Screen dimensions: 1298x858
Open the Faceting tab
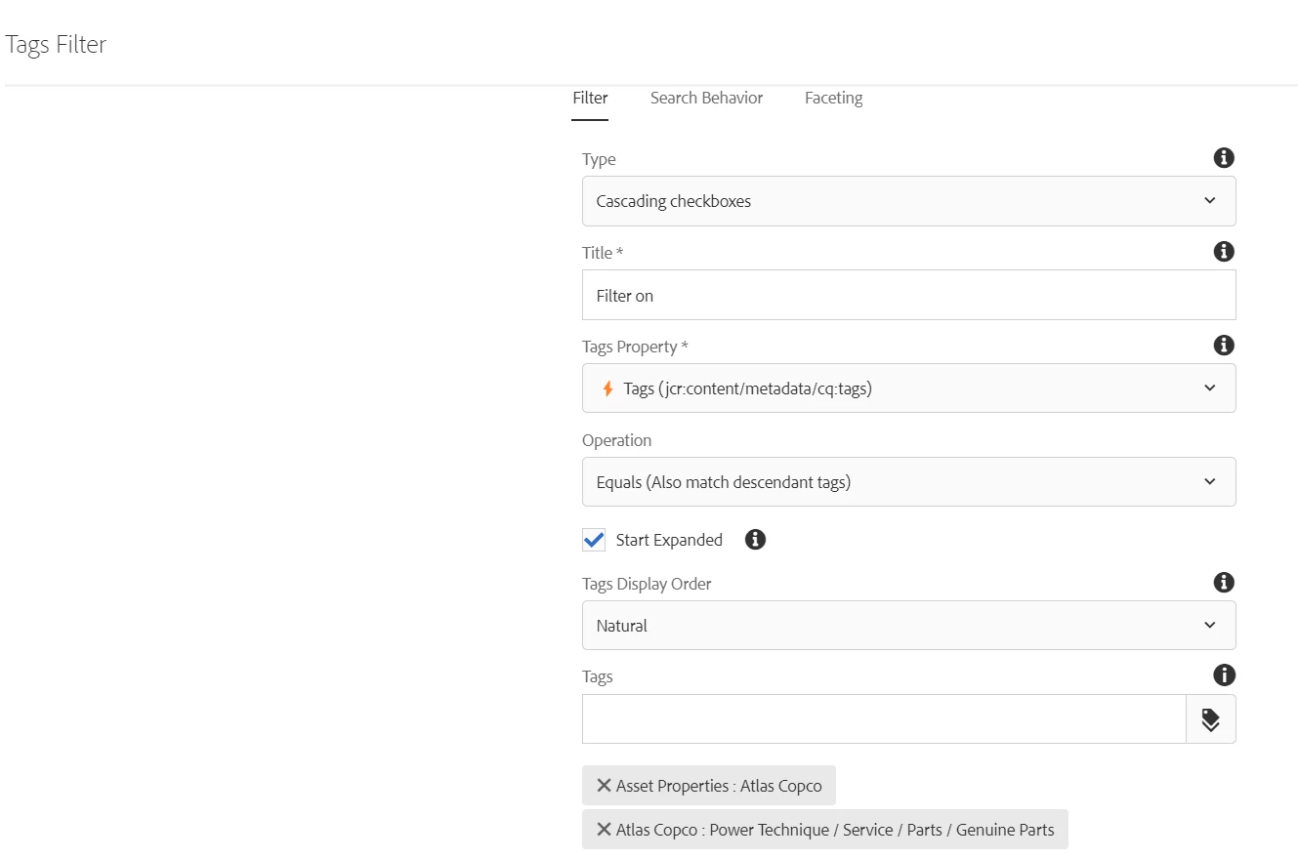tap(833, 98)
